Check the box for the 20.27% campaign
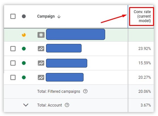The image size is (158, 116). pos(13,78)
